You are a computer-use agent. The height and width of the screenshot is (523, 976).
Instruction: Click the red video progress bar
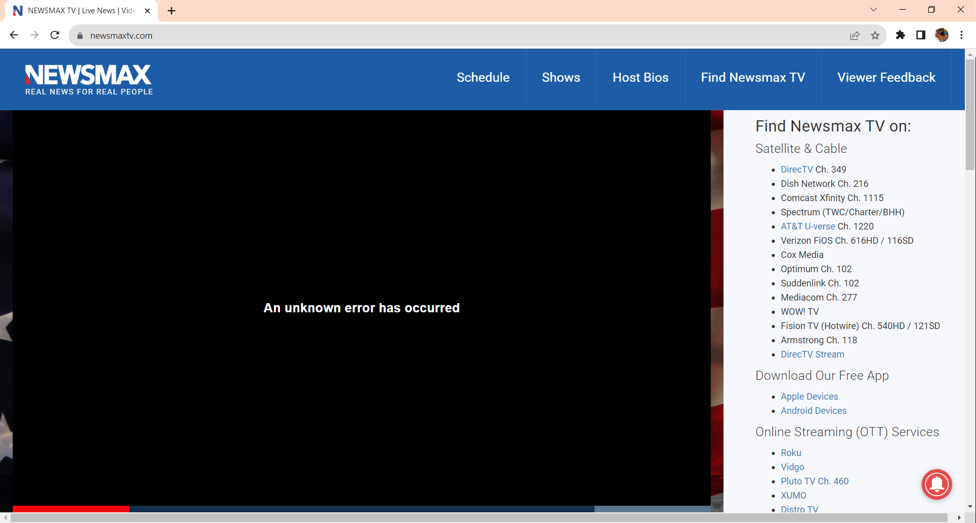(x=71, y=509)
